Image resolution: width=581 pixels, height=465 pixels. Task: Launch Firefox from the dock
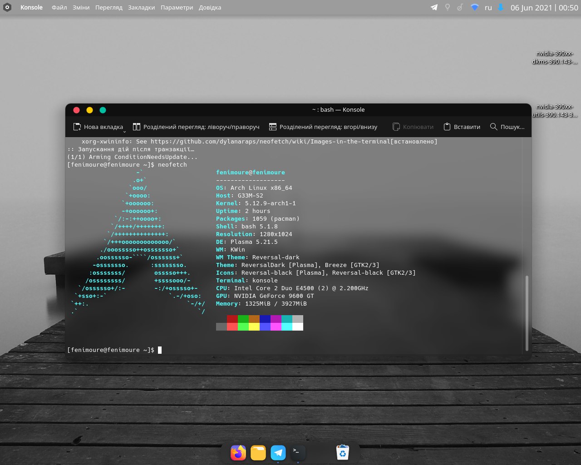point(238,453)
